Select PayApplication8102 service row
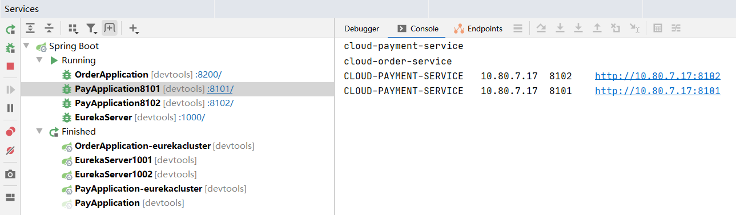 click(x=177, y=103)
